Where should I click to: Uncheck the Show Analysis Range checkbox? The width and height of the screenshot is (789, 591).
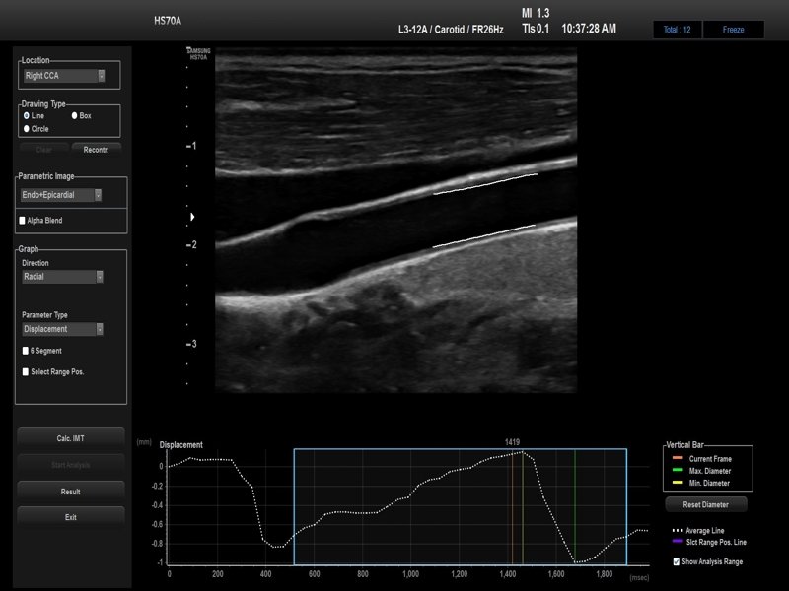tap(676, 561)
